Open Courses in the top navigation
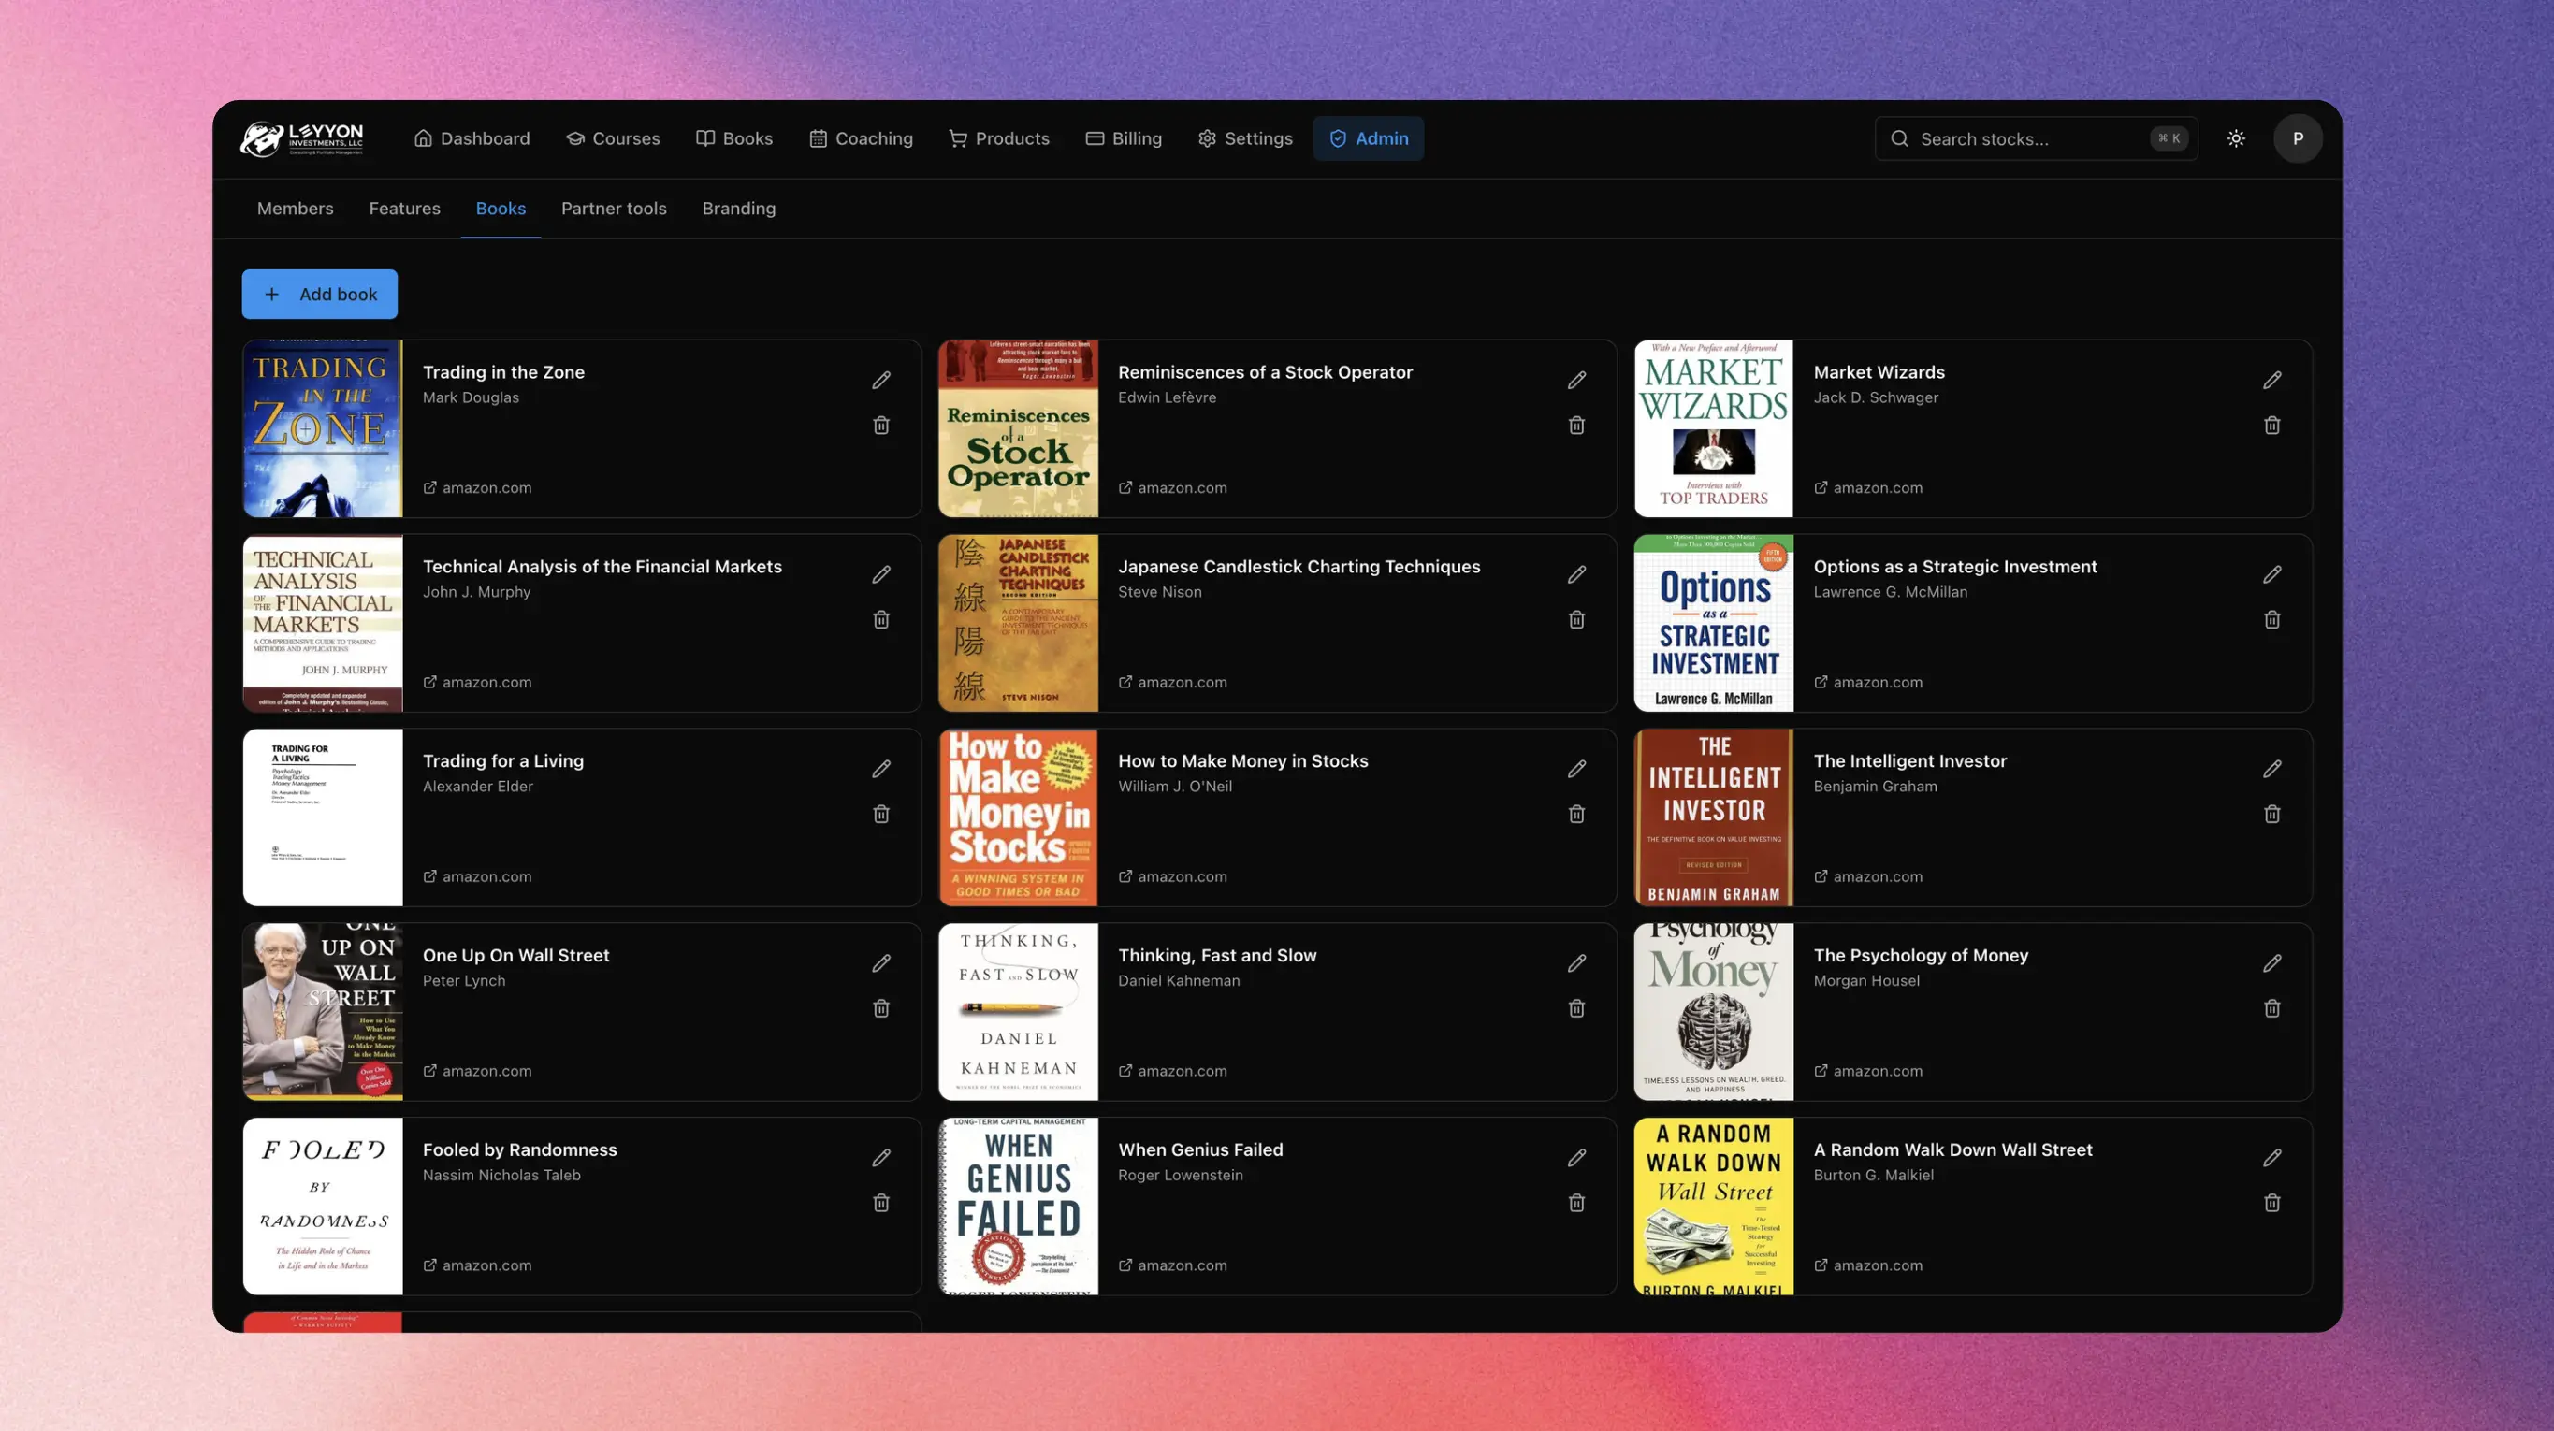Viewport: 2554px width, 1431px height. (x=613, y=138)
